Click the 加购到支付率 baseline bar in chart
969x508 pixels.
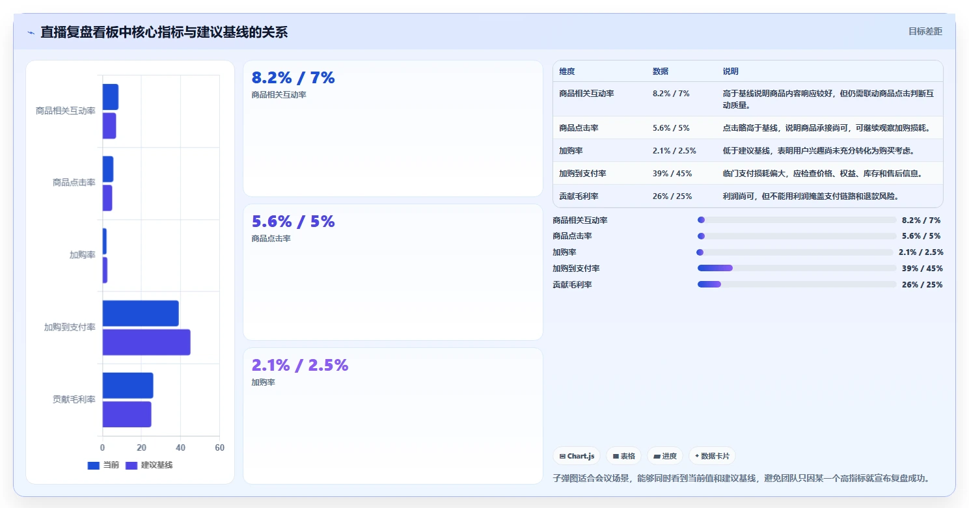[x=146, y=342]
